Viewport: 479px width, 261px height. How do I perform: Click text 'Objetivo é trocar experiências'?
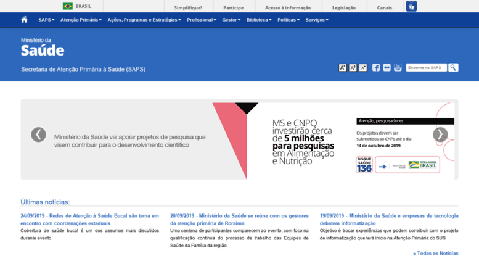pyautogui.click(x=350, y=230)
